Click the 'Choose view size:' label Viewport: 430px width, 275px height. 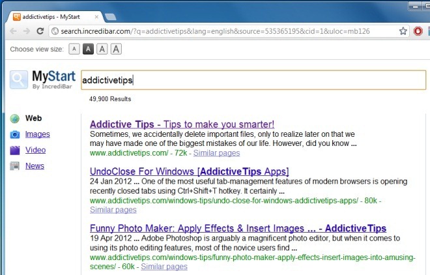pyautogui.click(x=36, y=50)
